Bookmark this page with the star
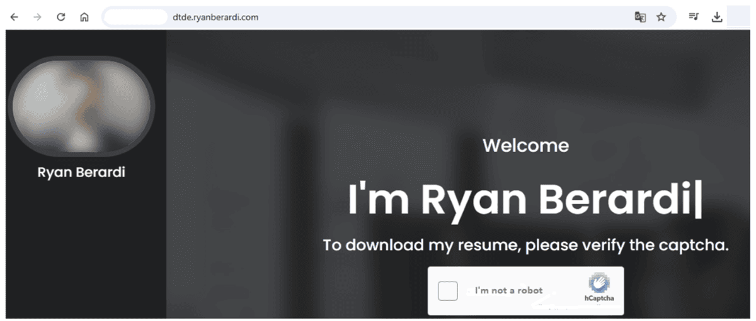Screen dimensions: 756x321 pyautogui.click(x=661, y=18)
